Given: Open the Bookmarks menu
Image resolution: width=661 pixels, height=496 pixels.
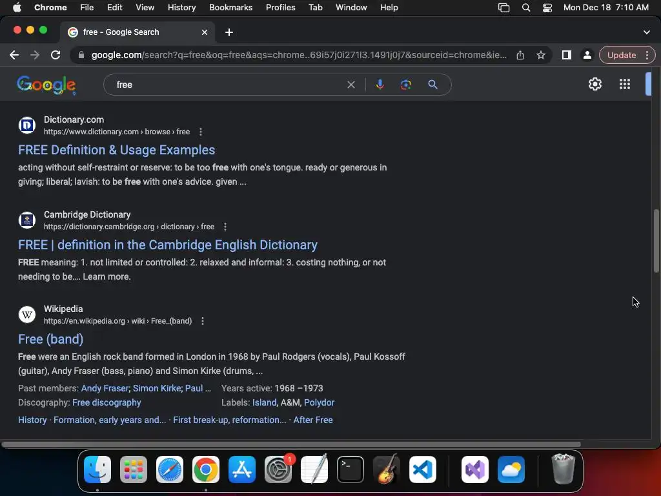Looking at the screenshot, I should pyautogui.click(x=230, y=7).
